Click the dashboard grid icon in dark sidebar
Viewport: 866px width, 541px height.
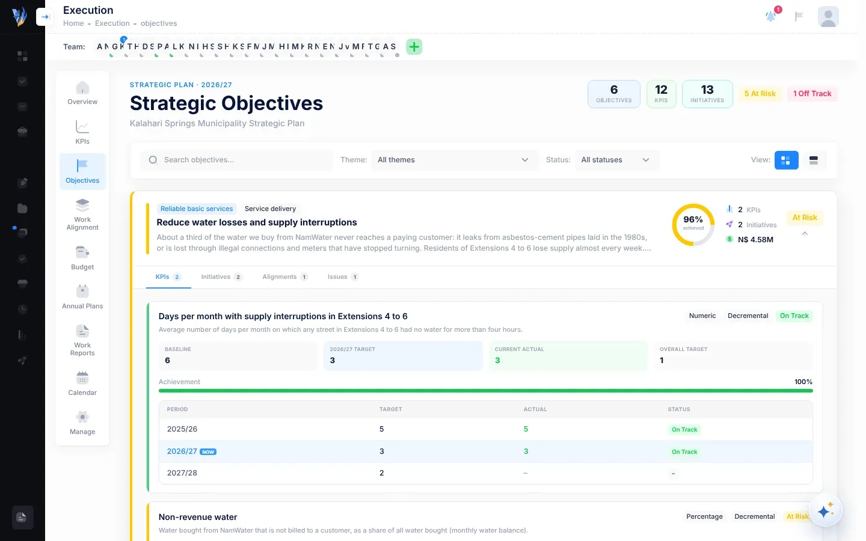click(x=22, y=56)
